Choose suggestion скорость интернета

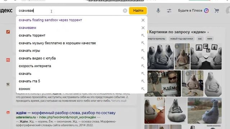(35, 66)
